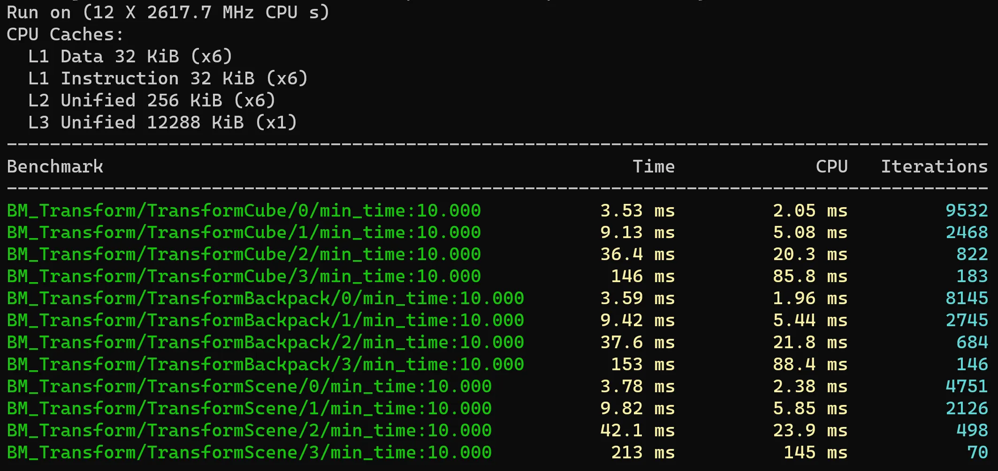Click the '3.78 ms' time value
The image size is (998, 471).
click(x=637, y=387)
